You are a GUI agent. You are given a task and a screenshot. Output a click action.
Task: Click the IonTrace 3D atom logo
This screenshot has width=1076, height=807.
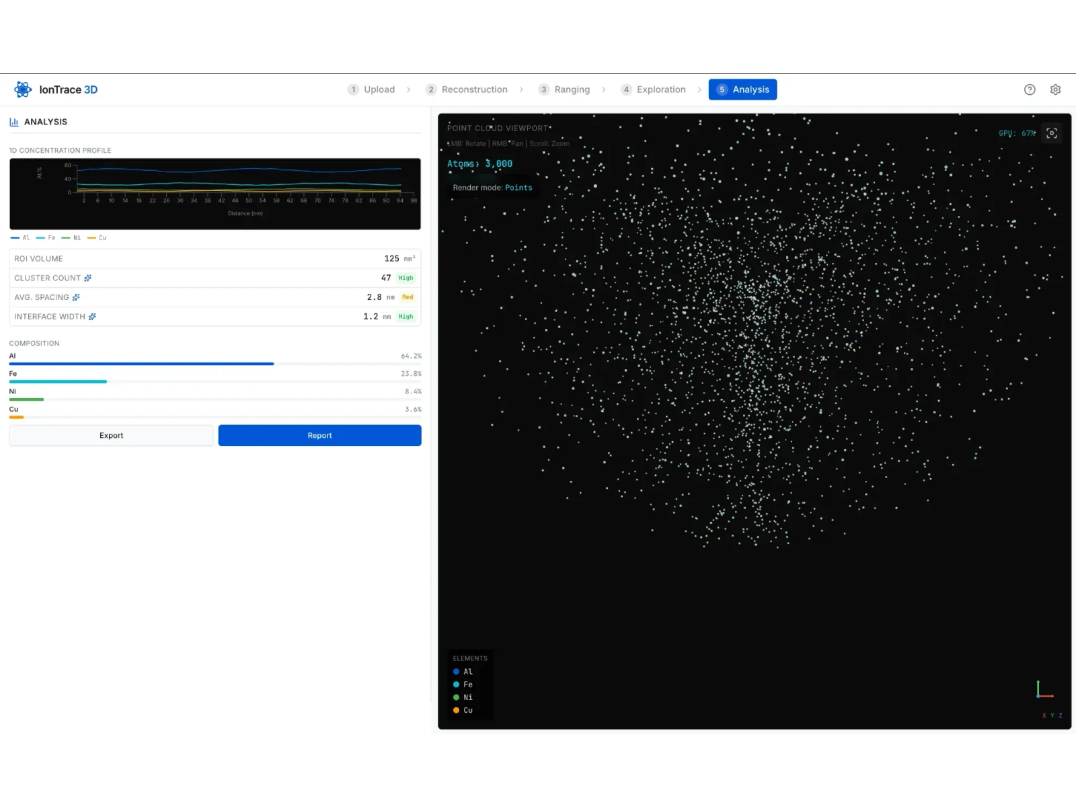(23, 89)
